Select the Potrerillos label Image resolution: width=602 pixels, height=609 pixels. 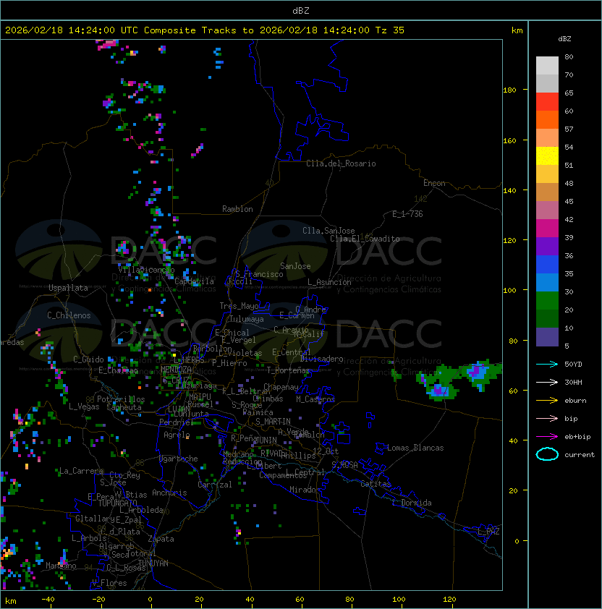pos(121,400)
